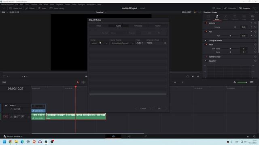Open Project Settings gear icon
259x145 pixels.
point(254,137)
